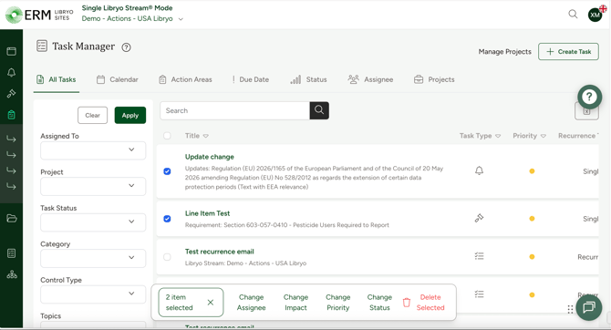Click into the Search tasks field
Screen dimensions: 611x330
pos(234,110)
